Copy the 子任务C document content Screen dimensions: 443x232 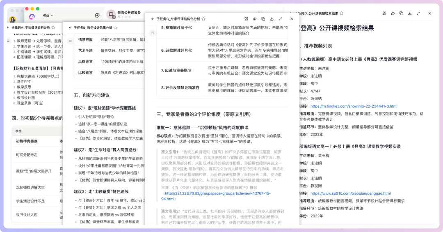263,19
